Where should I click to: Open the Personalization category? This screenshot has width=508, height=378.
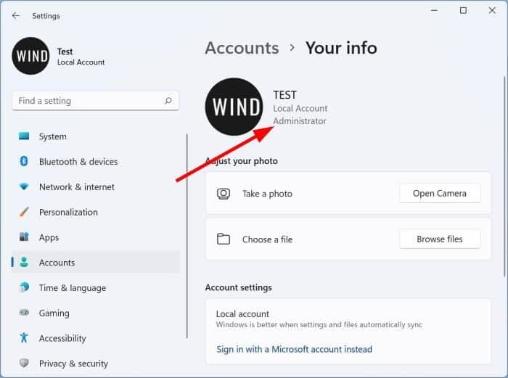coord(96,212)
